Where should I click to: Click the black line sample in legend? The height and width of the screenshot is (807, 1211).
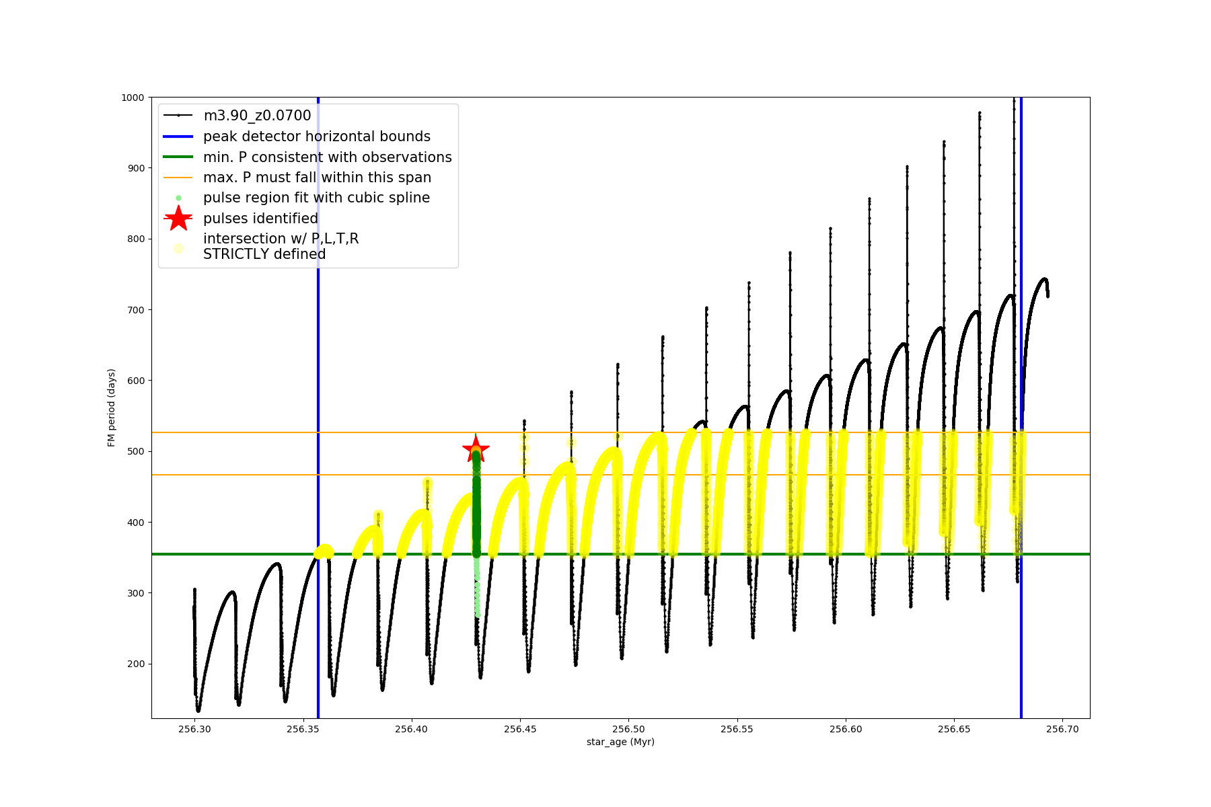tap(178, 116)
